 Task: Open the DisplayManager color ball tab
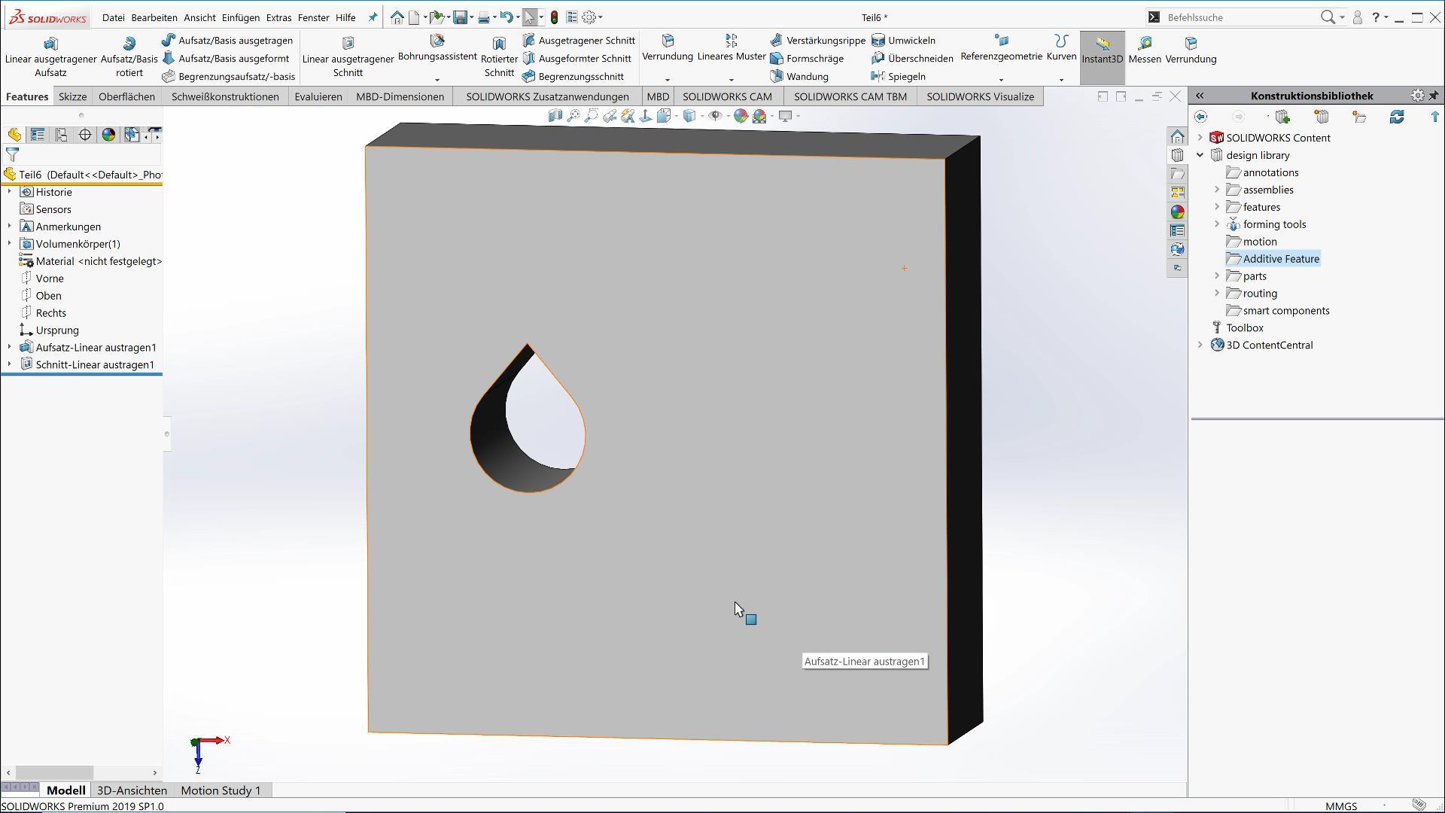click(108, 135)
